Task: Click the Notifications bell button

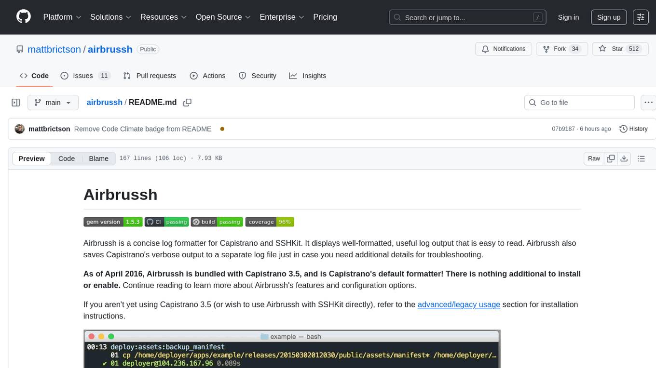Action: pos(504,49)
